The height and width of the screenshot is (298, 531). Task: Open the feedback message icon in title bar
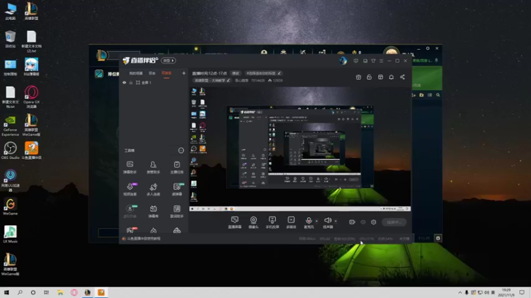coord(356,61)
